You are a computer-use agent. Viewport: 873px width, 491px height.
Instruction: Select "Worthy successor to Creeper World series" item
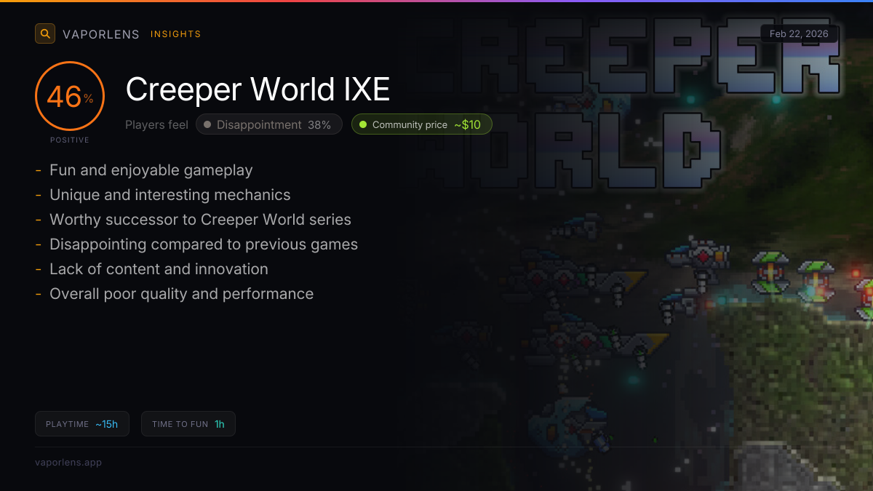[200, 220]
